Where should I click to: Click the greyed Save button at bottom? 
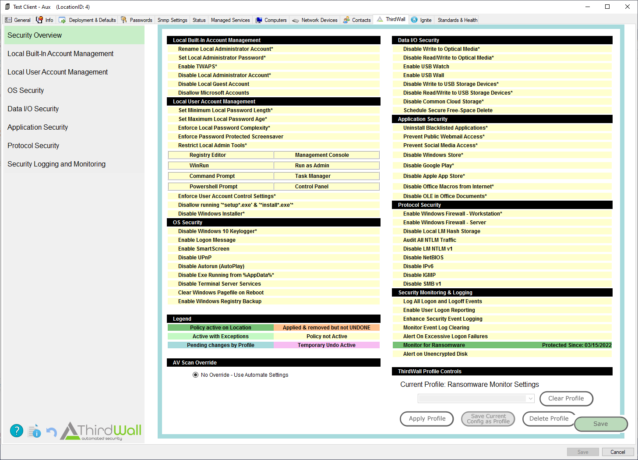pyautogui.click(x=583, y=452)
